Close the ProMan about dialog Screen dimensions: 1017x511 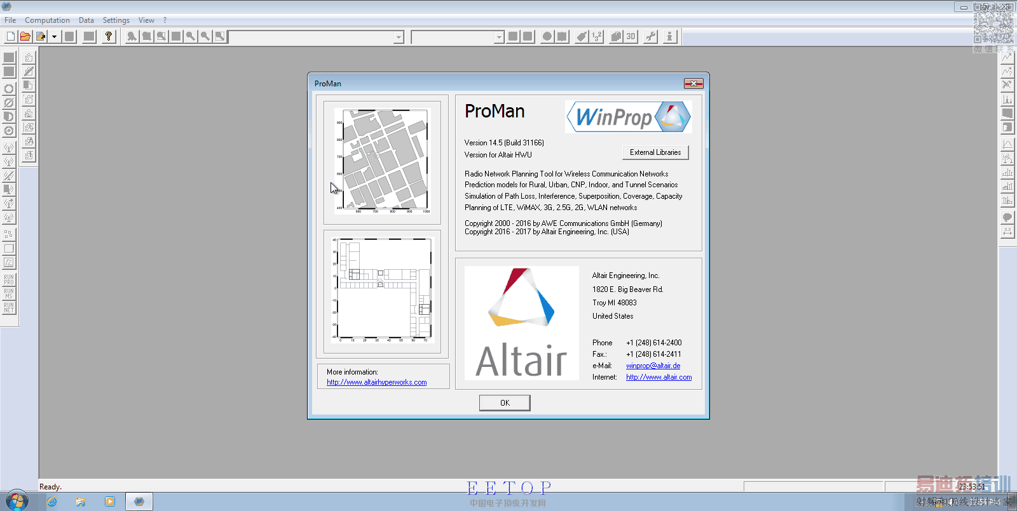coord(693,83)
